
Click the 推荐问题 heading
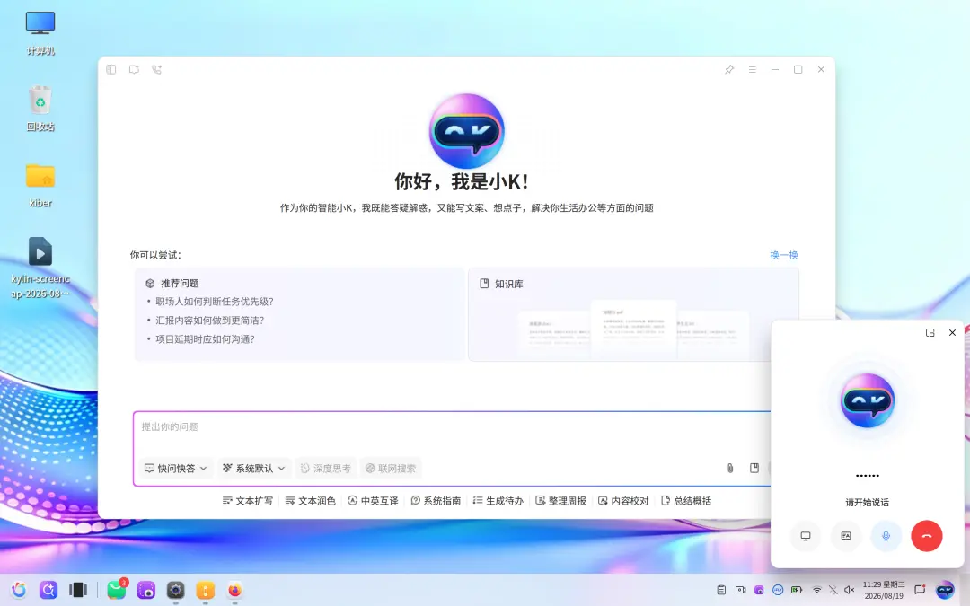pos(180,283)
